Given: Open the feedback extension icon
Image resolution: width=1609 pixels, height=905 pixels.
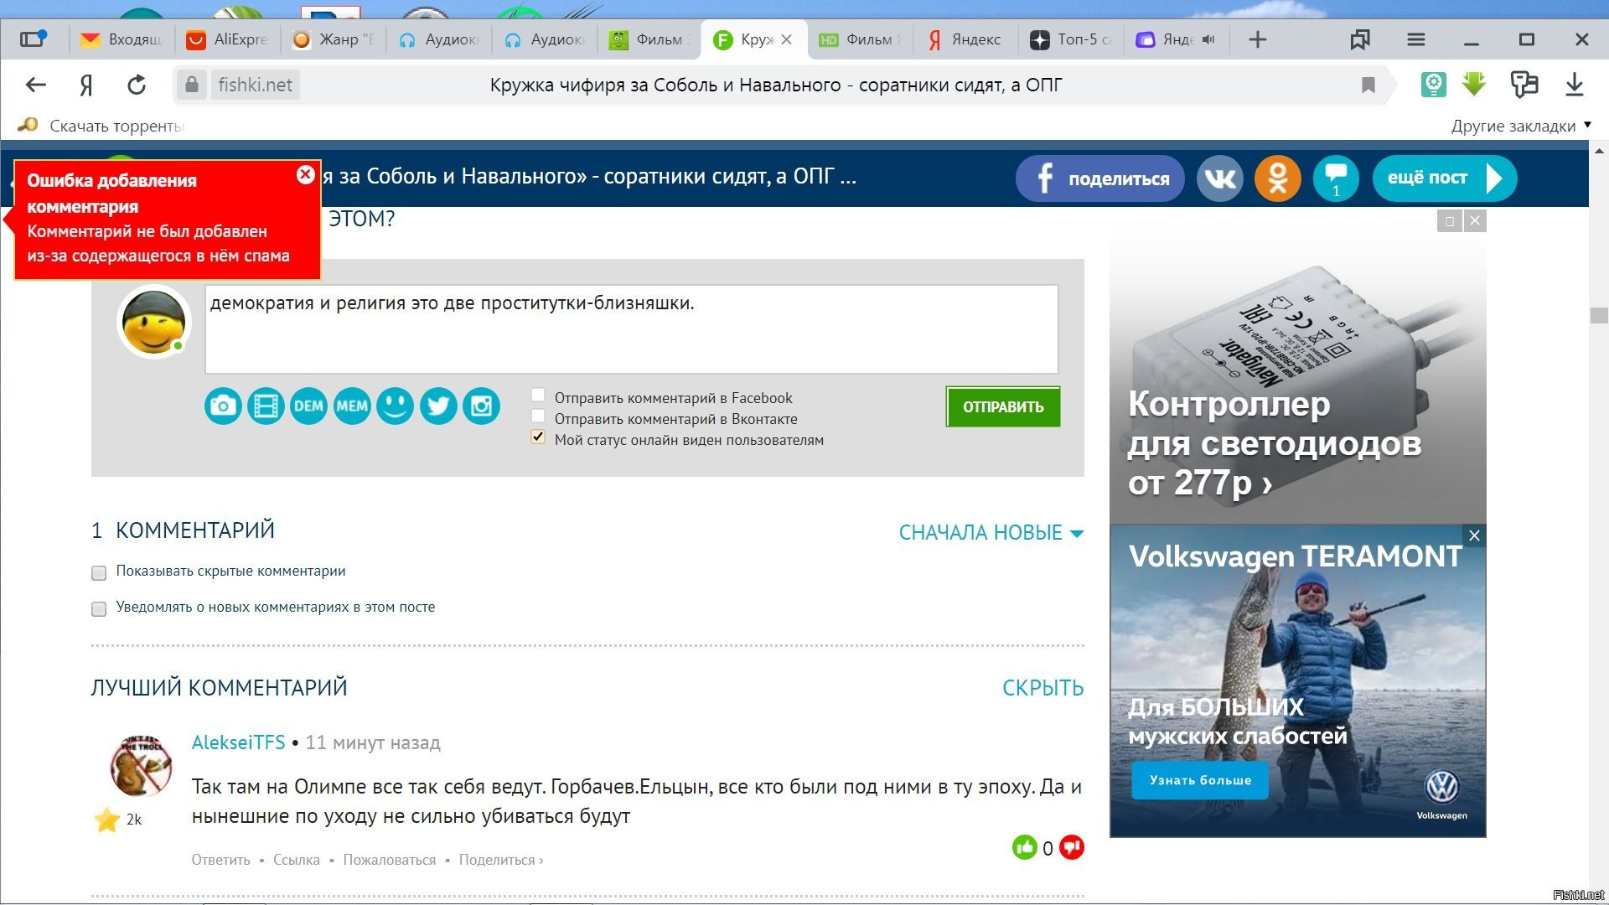Looking at the screenshot, I should click(1524, 85).
